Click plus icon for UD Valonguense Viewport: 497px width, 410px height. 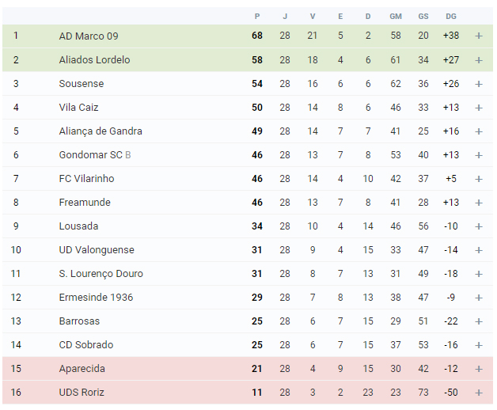(479, 250)
